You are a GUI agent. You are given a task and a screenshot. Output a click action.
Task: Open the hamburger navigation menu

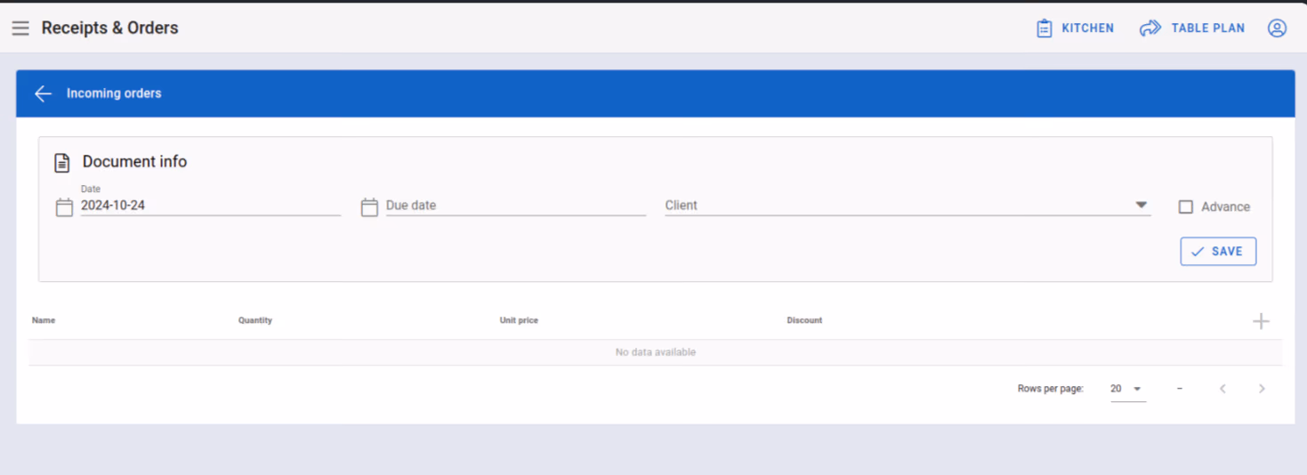(x=20, y=28)
